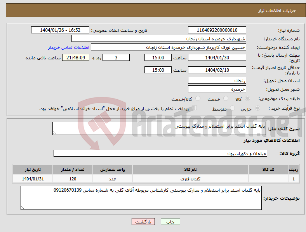Click the price validity time 15:00 field
The image size is (306, 232).
(x=158, y=70)
